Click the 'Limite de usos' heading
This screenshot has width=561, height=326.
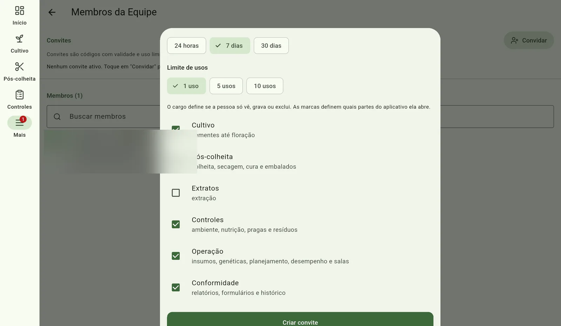pyautogui.click(x=187, y=68)
